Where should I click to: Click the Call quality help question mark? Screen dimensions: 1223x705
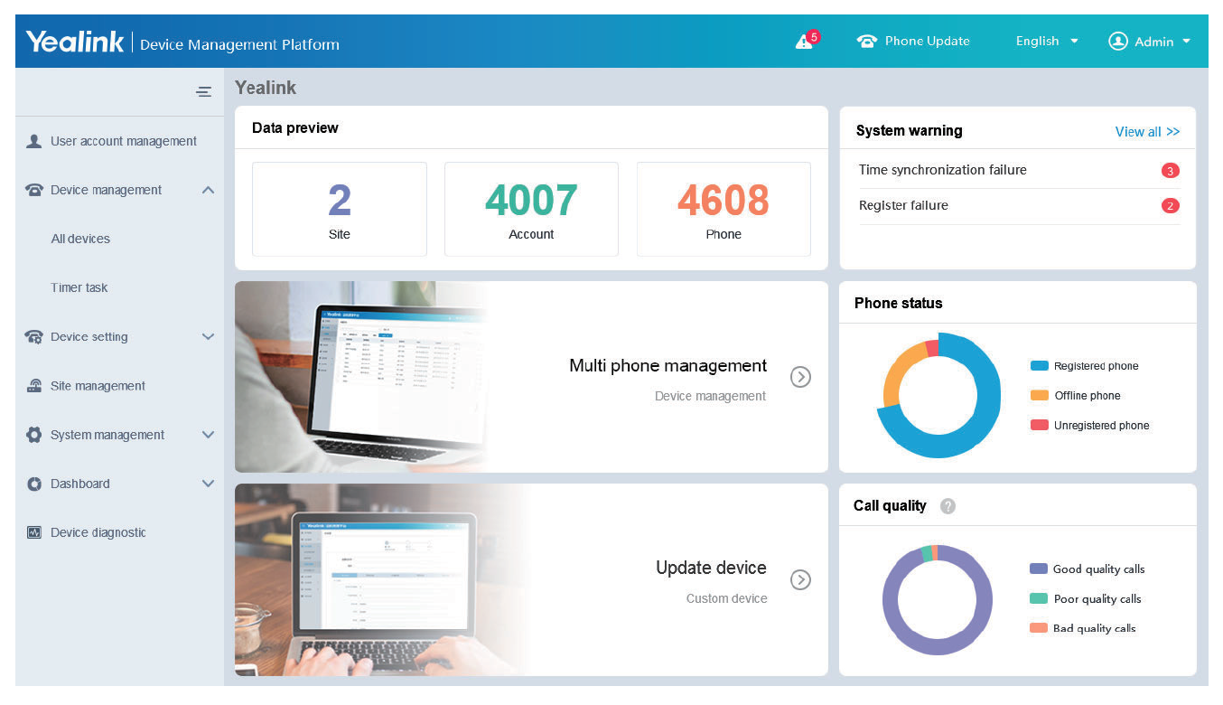point(948,506)
